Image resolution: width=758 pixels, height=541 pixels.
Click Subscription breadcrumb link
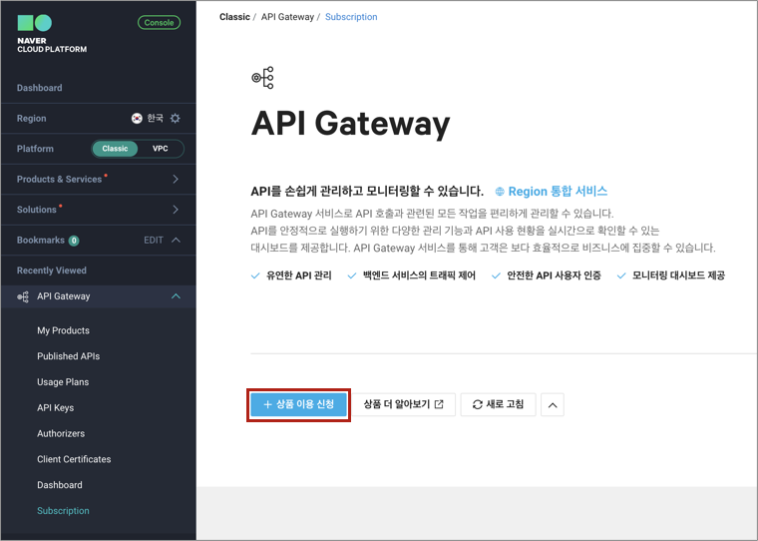[351, 17]
